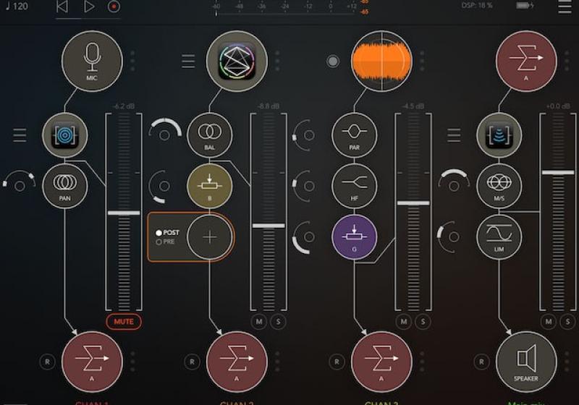Open the BAL balance module
Image resolution: width=579 pixels, height=405 pixels.
point(209,135)
